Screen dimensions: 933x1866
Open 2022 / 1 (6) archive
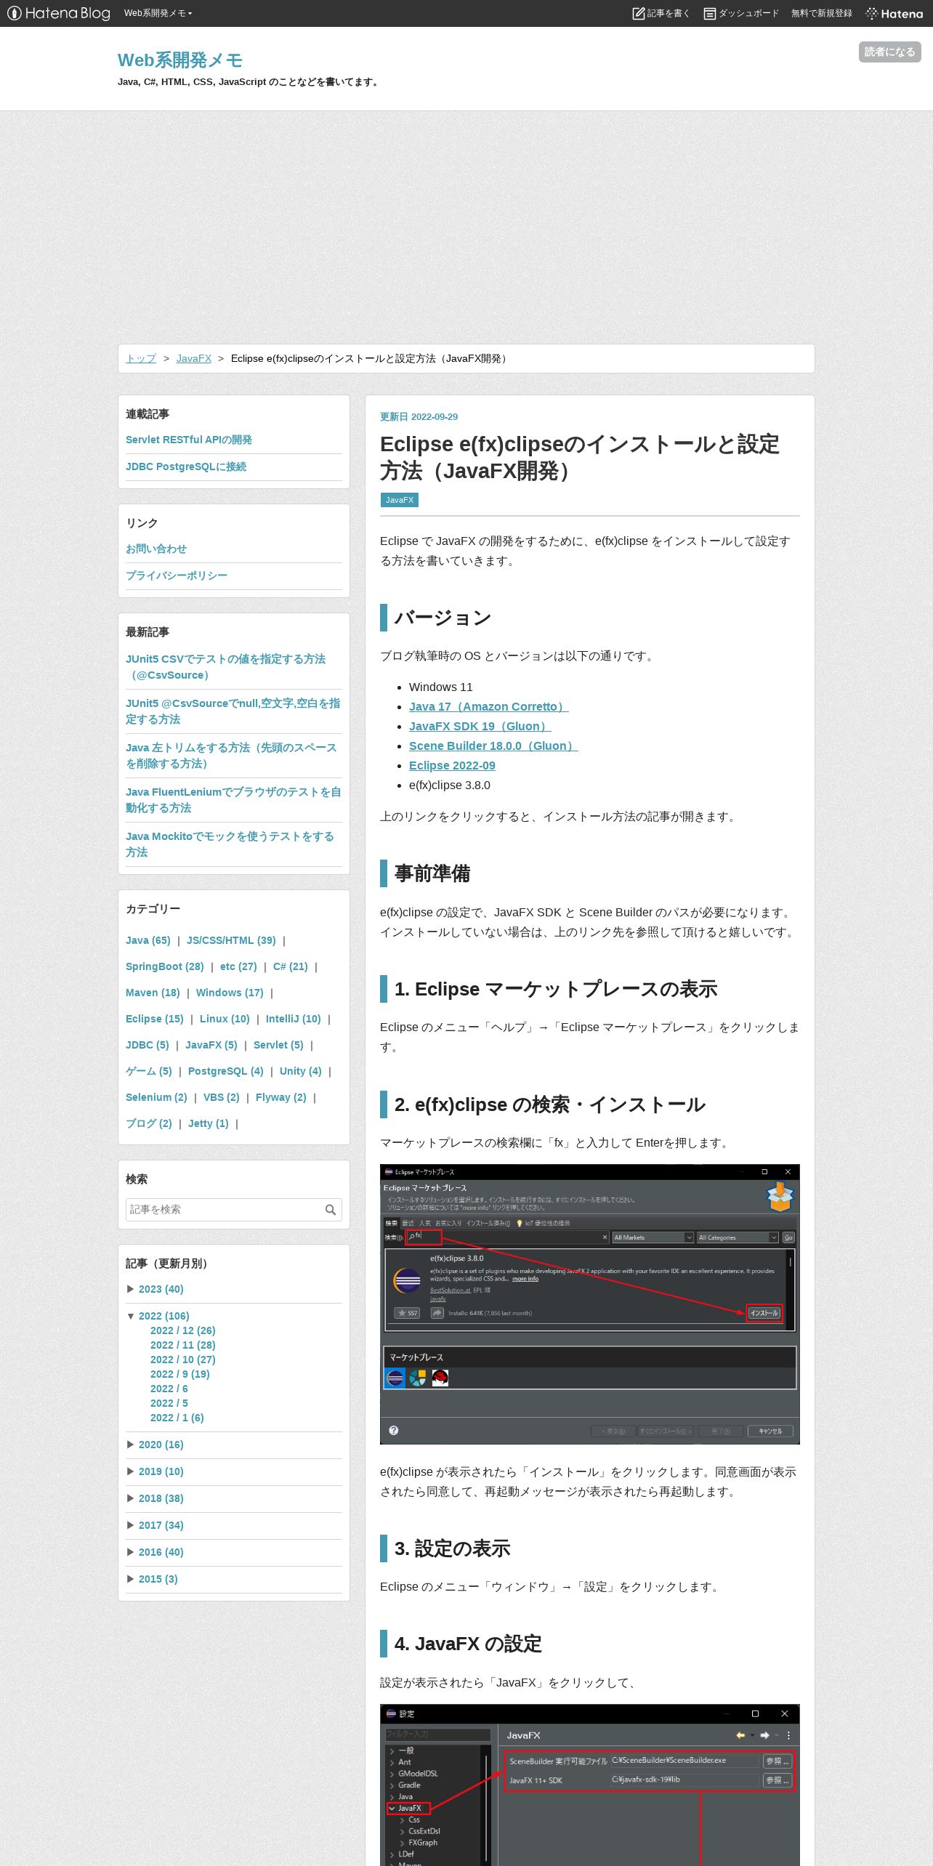pyautogui.click(x=177, y=1418)
